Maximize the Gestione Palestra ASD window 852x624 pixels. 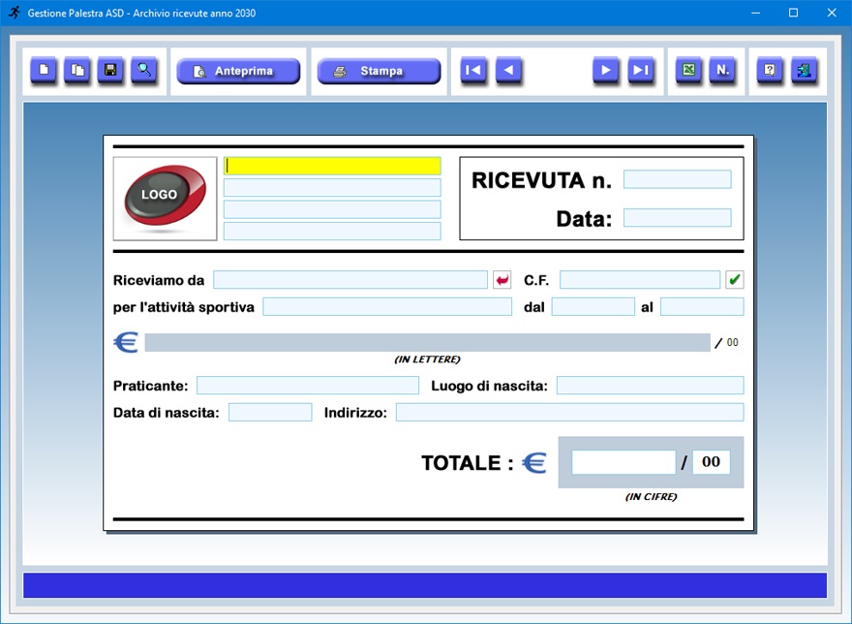pos(793,13)
